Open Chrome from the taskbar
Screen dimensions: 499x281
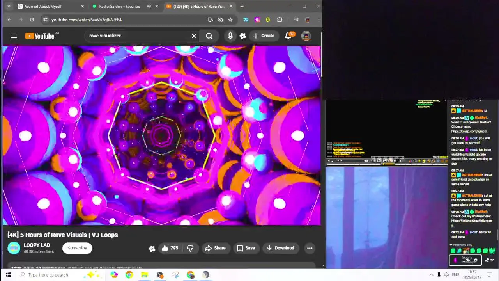[129, 275]
